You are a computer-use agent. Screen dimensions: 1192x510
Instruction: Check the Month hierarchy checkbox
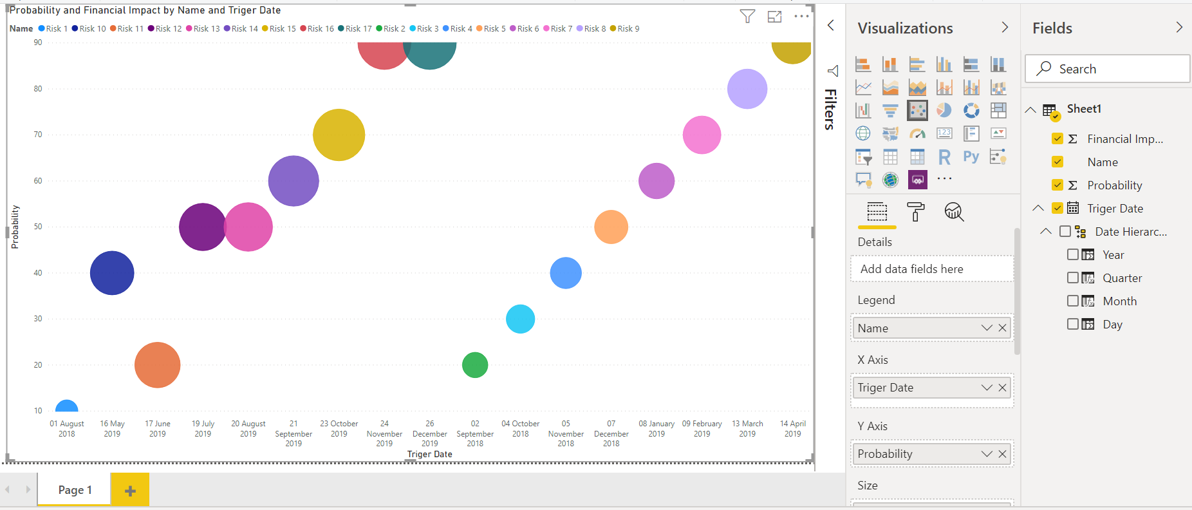[x=1073, y=301]
